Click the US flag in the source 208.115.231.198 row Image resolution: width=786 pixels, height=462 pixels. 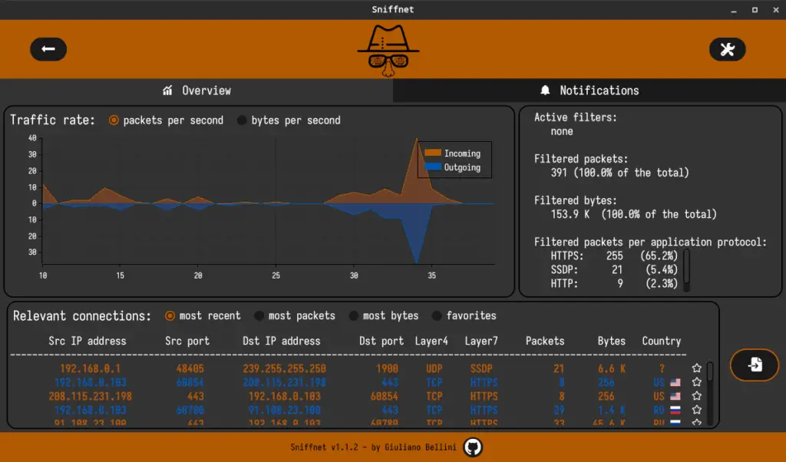(675, 396)
